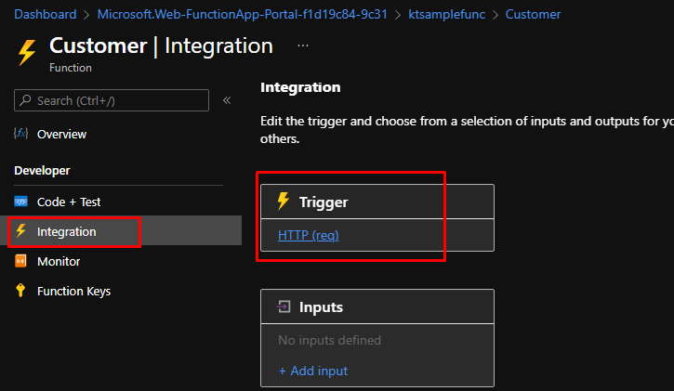This screenshot has height=391, width=674.
Task: Open the Overview menu item
Action: [x=61, y=135]
